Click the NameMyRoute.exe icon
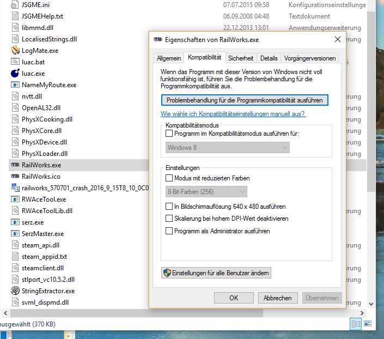The height and width of the screenshot is (339, 384). click(x=15, y=85)
